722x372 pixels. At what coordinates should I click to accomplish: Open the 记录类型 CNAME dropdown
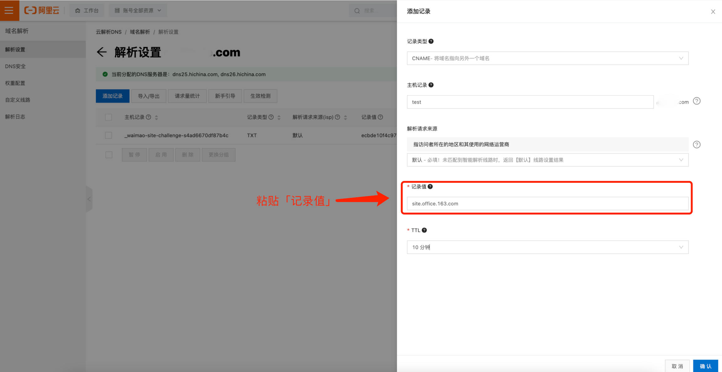point(547,58)
